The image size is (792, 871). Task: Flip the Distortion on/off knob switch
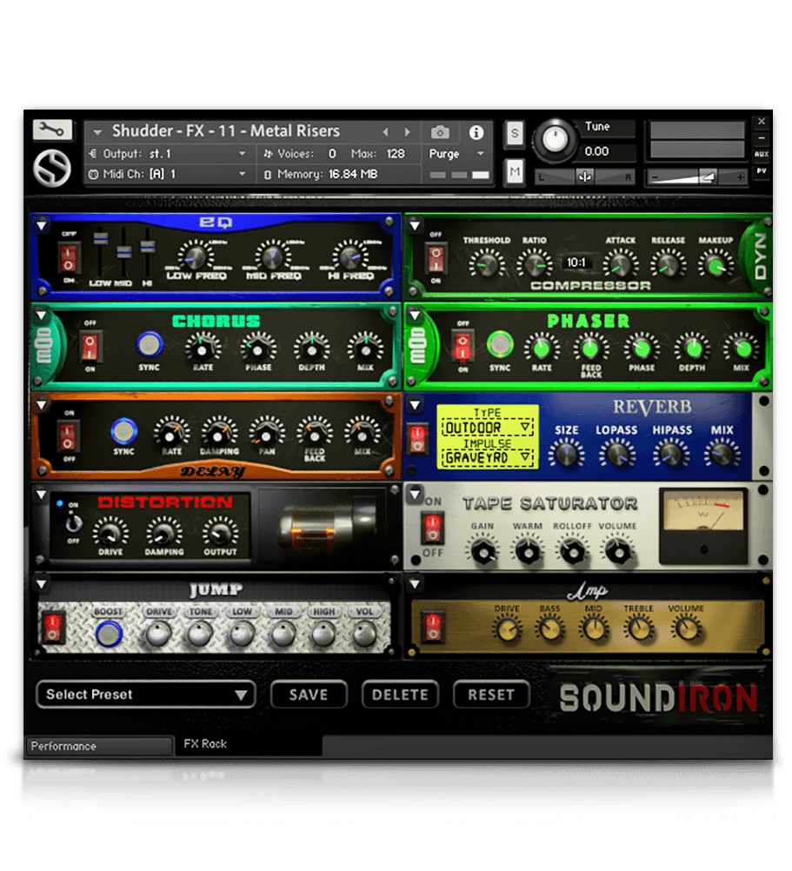click(74, 522)
